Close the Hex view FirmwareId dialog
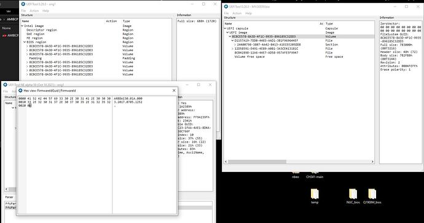This screenshot has width=424, height=223. pyautogui.click(x=174, y=90)
